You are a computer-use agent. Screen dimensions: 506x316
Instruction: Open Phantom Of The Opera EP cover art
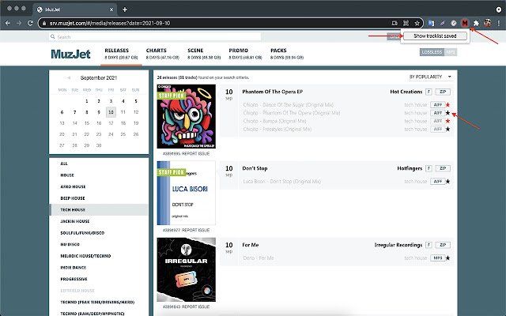(x=187, y=116)
